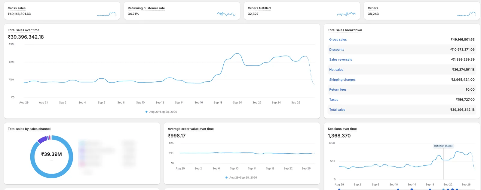Click the 1,368,370 sessions total

click(x=339, y=136)
